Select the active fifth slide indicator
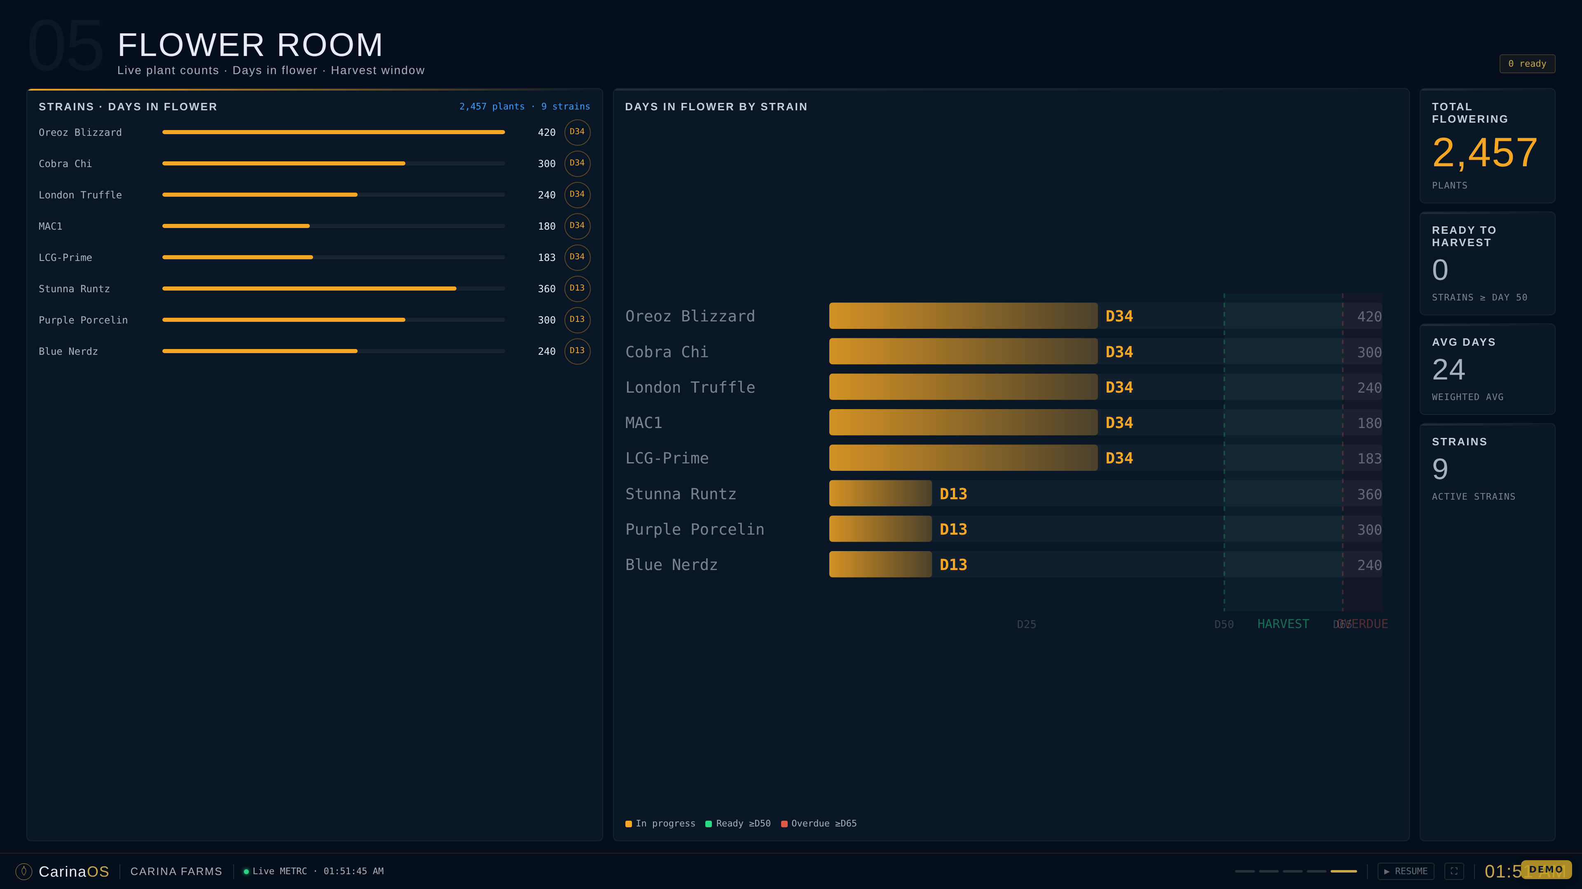Viewport: 1582px width, 889px height. click(x=1344, y=871)
